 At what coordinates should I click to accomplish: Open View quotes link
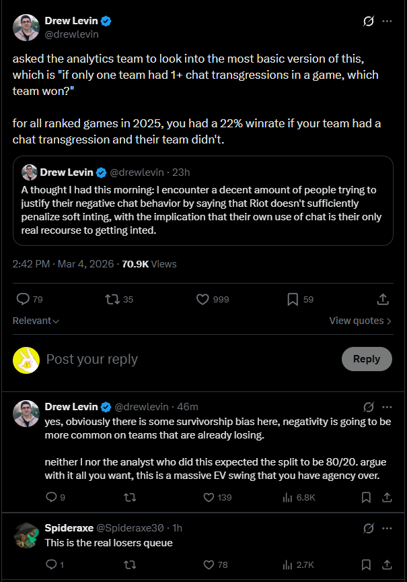click(360, 321)
